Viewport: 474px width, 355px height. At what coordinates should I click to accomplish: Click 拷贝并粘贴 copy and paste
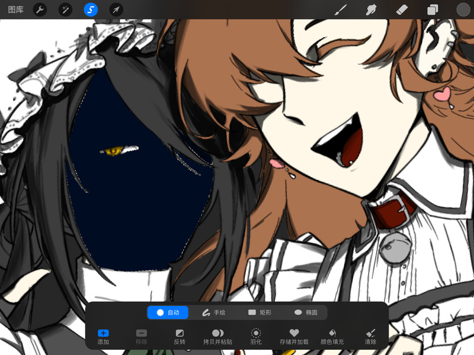coord(217,337)
